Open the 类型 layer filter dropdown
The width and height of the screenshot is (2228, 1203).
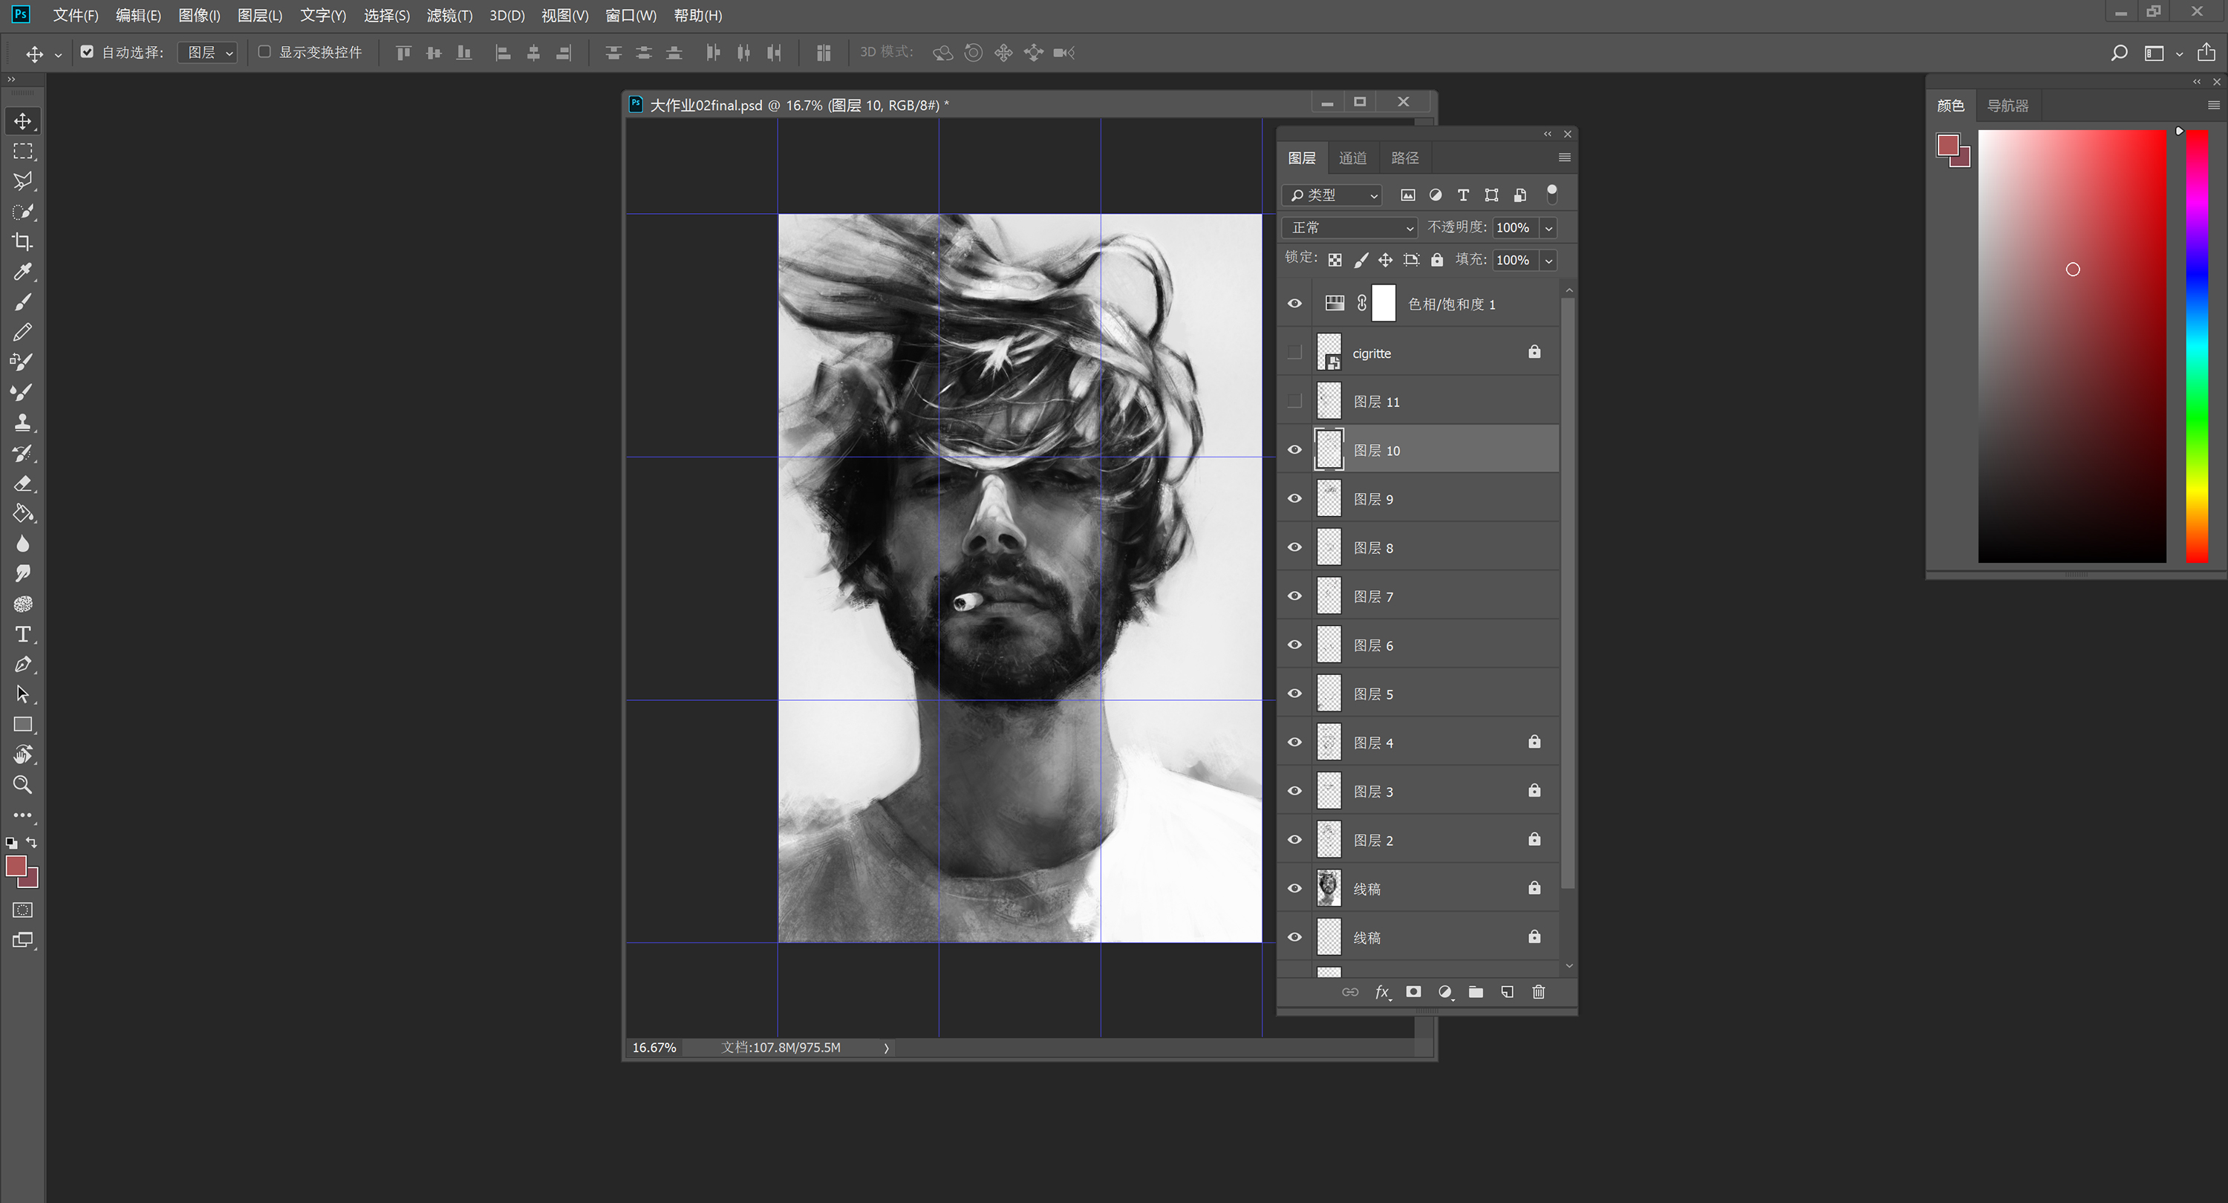coord(1332,195)
